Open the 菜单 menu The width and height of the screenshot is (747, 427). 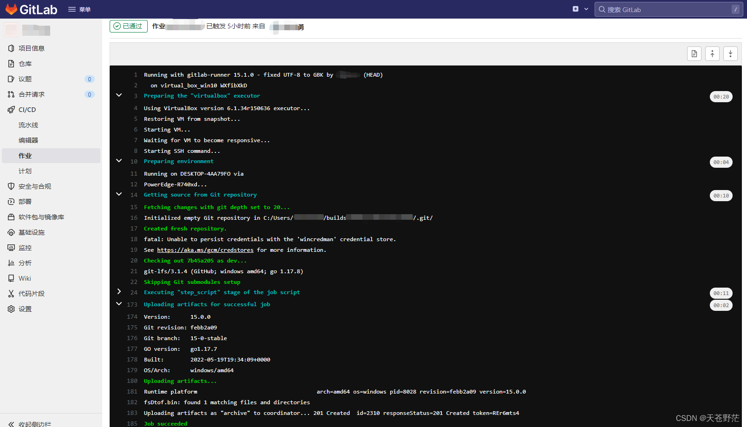click(x=79, y=9)
